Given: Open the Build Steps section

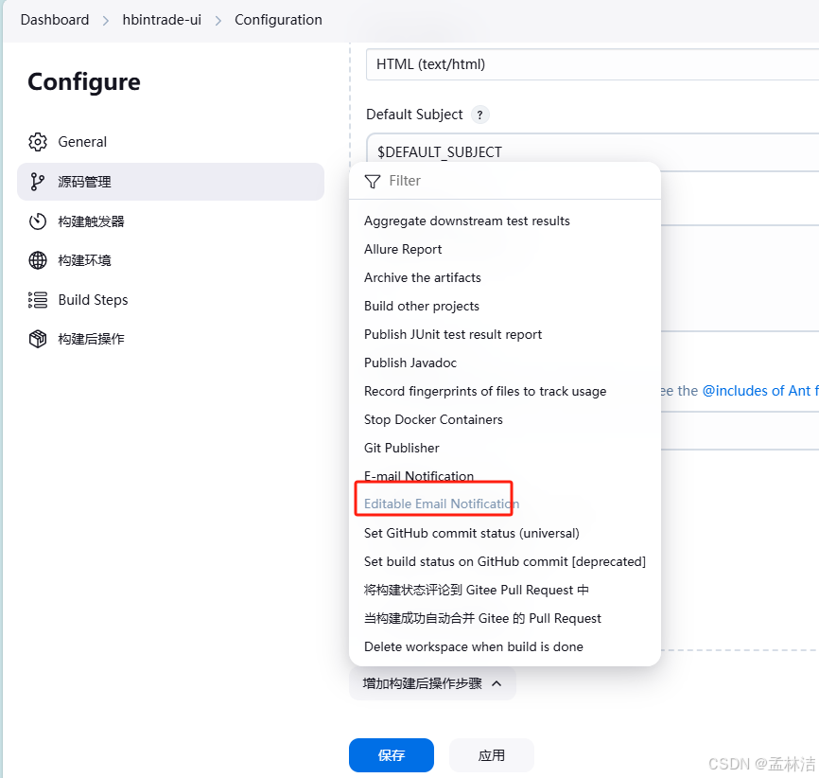Looking at the screenshot, I should click(x=171, y=300).
